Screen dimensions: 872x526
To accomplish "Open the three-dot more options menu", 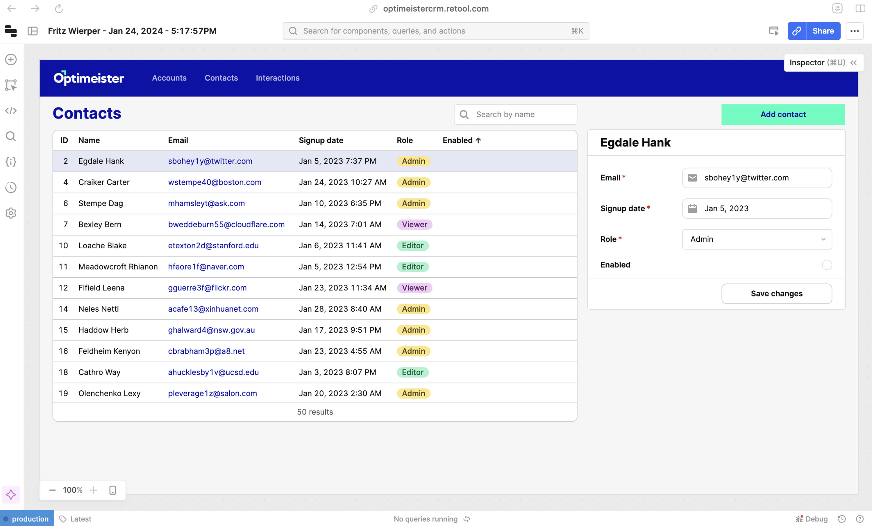I will [x=854, y=31].
